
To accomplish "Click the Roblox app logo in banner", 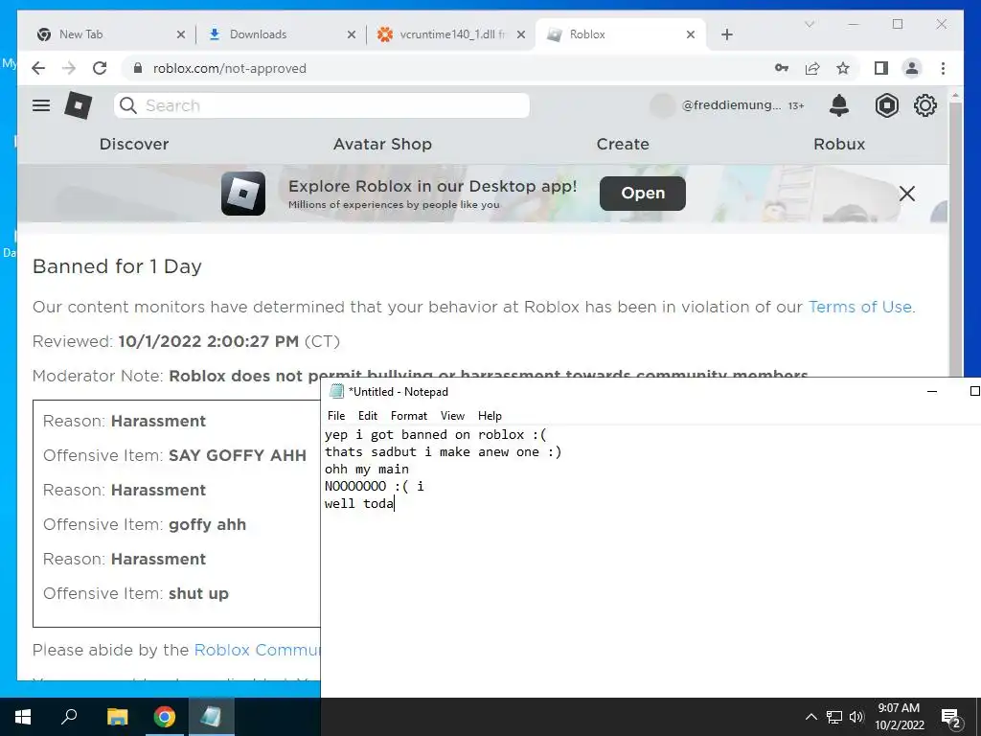I will pyautogui.click(x=242, y=194).
